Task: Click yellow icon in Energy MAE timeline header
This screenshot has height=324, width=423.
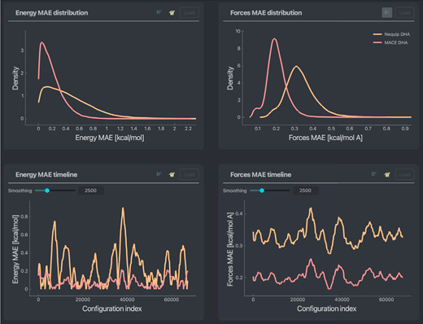Action: tap(172, 174)
